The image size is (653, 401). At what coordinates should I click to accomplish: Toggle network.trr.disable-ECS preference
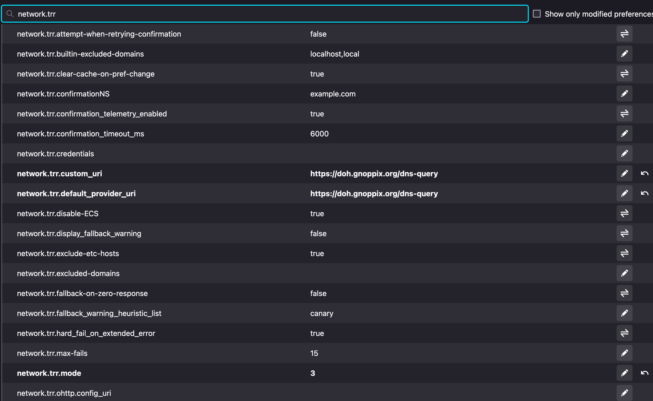624,213
